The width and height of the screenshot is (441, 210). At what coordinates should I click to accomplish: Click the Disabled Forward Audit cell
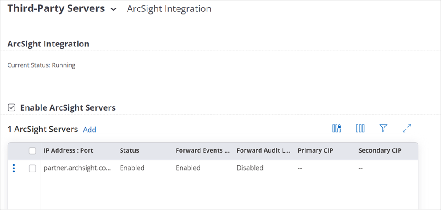250,168
